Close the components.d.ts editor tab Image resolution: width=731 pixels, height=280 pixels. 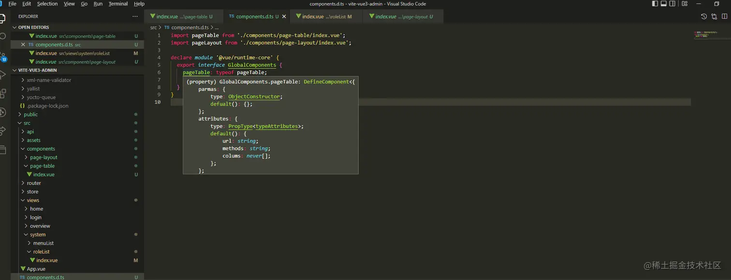click(284, 16)
